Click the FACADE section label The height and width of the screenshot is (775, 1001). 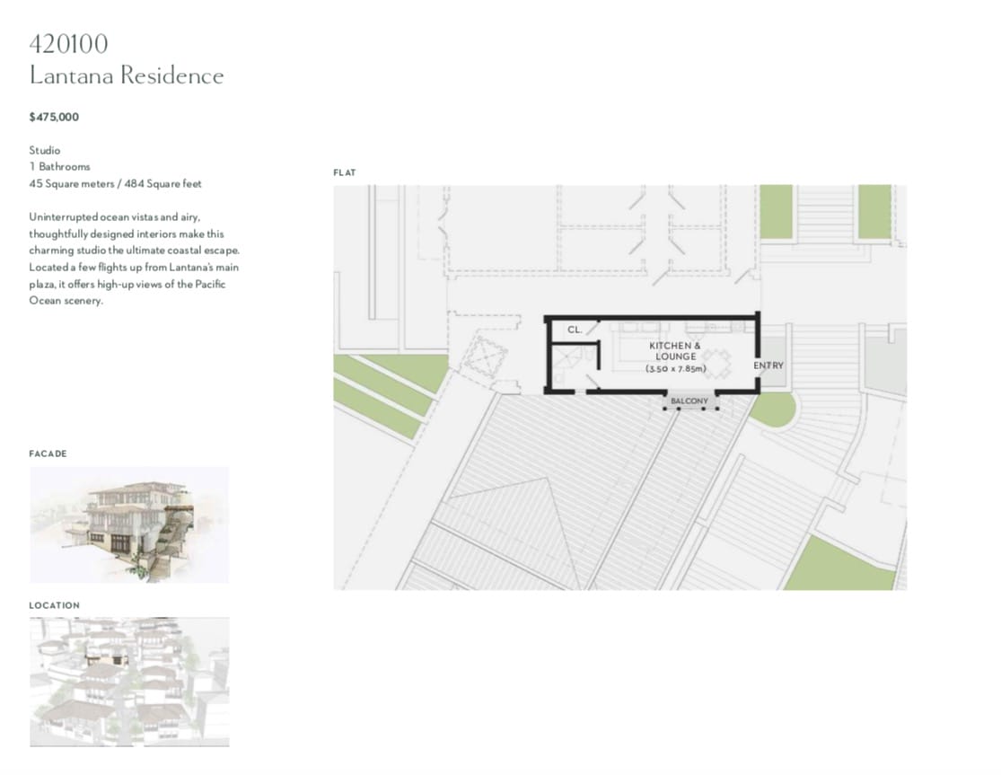coord(48,454)
